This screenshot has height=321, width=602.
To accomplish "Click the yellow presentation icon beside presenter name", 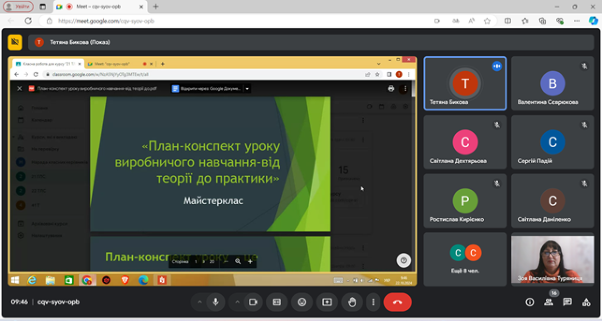I will (15, 42).
